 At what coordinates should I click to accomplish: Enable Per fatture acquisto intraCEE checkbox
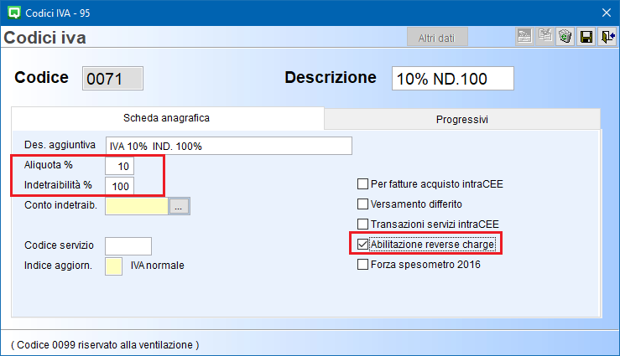tap(363, 184)
